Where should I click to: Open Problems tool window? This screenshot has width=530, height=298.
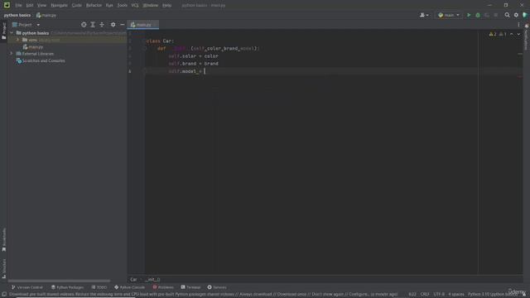[x=163, y=287]
